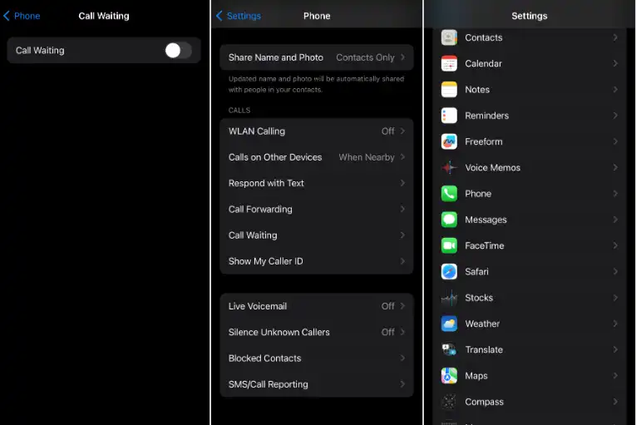Screen dimensions: 636x425
Task: Open Silence Unknown Callers setting
Action: point(316,332)
